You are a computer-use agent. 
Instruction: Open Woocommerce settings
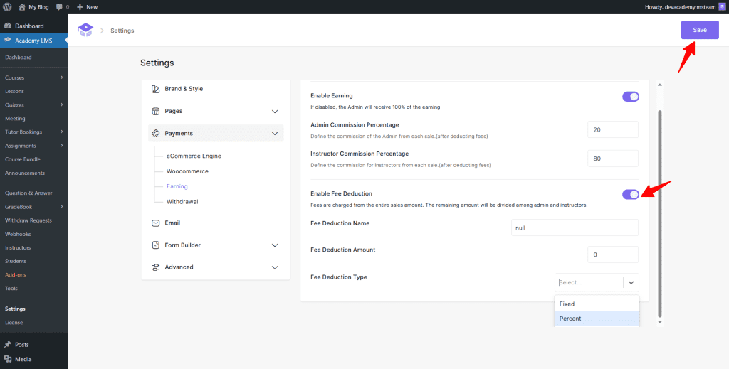[187, 171]
